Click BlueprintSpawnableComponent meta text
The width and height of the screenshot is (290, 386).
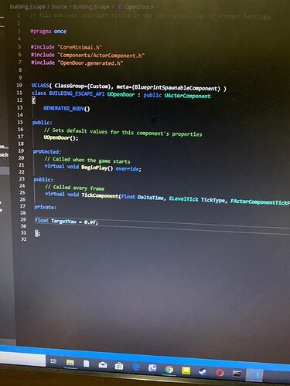[x=176, y=88]
